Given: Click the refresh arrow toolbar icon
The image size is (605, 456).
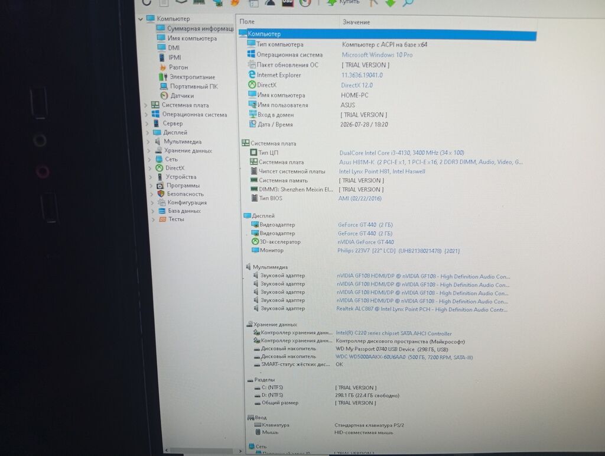Looking at the screenshot, I should tap(147, 2).
